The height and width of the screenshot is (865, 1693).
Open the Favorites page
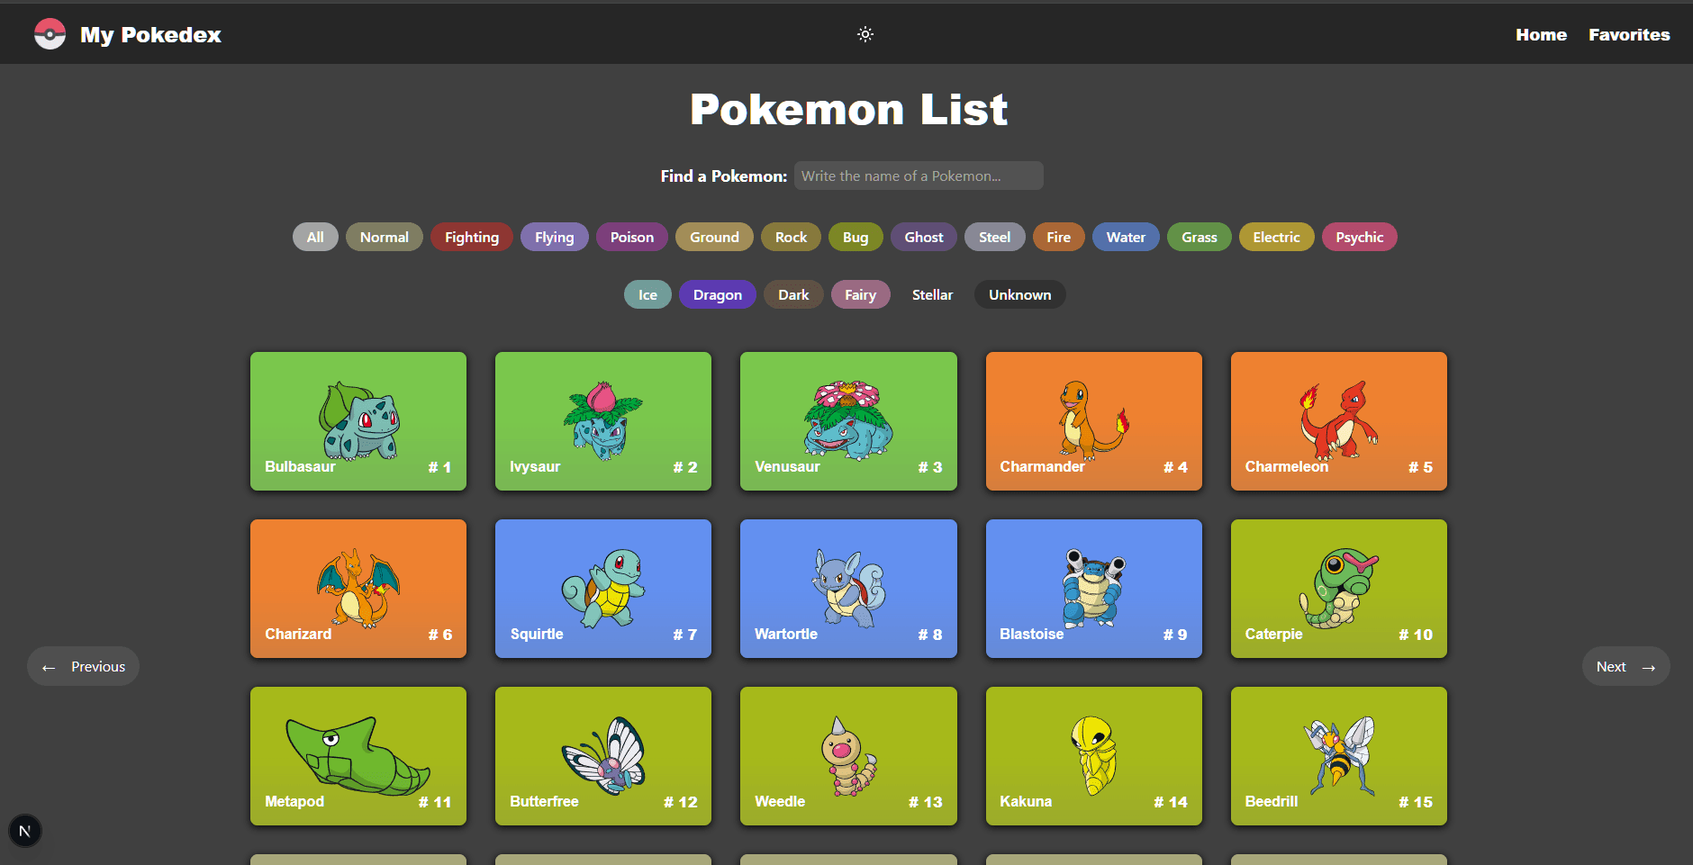(1629, 34)
